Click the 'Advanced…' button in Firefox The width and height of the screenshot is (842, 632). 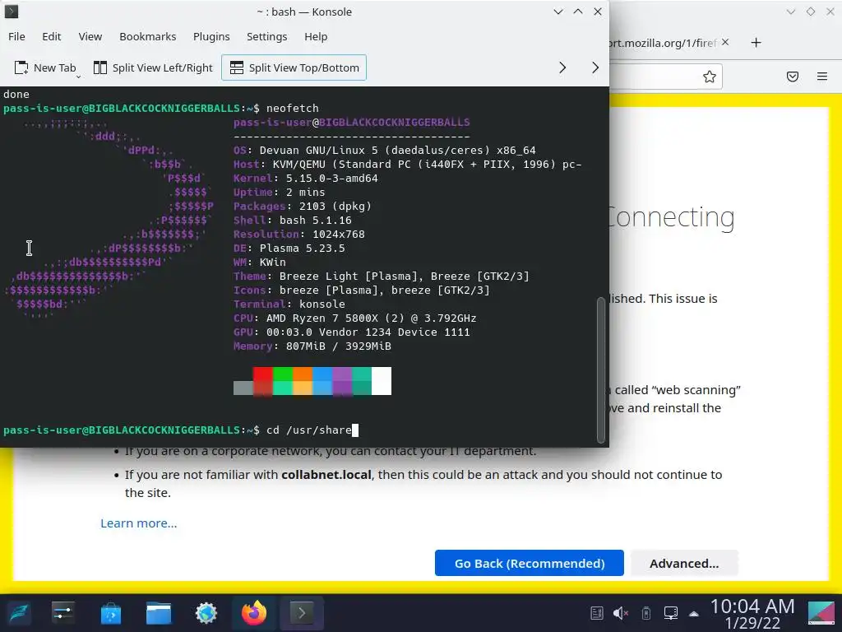tap(684, 563)
